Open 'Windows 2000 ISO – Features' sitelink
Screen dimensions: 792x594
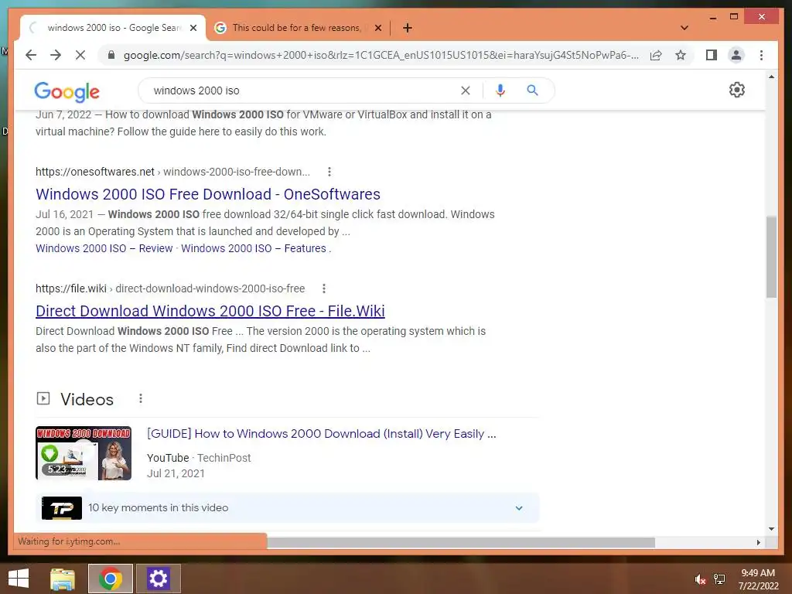pos(254,248)
